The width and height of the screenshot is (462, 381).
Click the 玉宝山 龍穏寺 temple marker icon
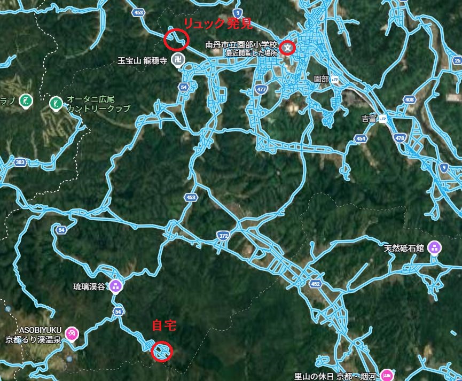(178, 60)
